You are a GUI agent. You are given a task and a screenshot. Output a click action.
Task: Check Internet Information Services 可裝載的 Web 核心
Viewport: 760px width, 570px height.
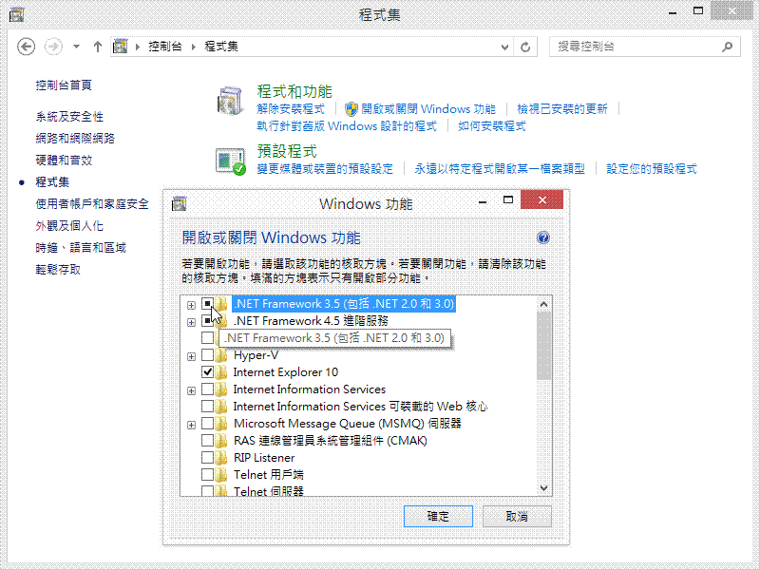click(x=207, y=407)
